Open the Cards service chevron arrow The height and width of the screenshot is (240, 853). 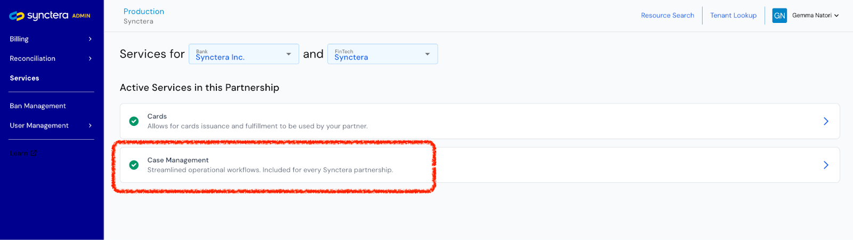(826, 121)
